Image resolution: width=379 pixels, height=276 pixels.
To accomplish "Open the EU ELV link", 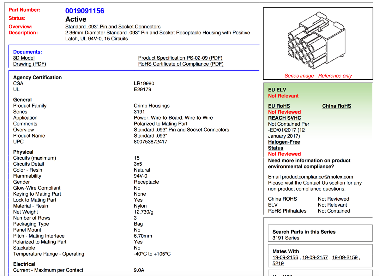I will (x=277, y=90).
